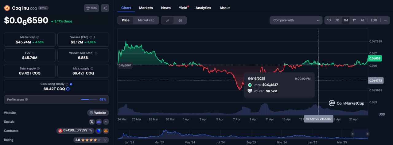
Task: Click the Max. supply info icon
Action: (92, 68)
